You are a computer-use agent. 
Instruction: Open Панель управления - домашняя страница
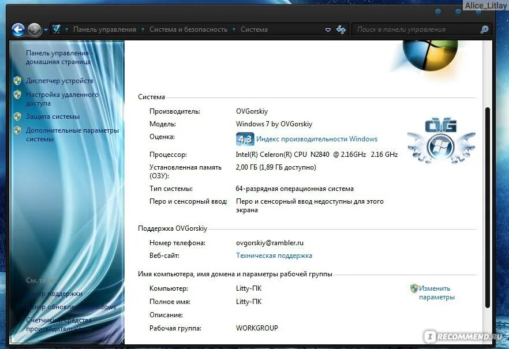[x=59, y=58]
